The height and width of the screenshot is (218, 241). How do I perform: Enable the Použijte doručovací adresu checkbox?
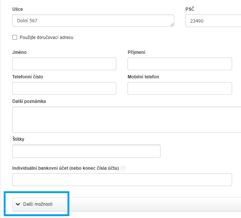[15, 38]
